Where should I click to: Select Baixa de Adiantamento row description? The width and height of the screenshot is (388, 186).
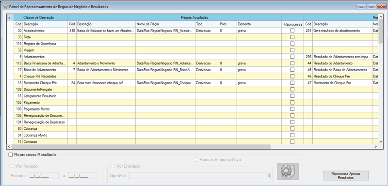coord(45,70)
